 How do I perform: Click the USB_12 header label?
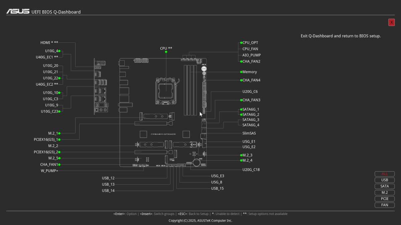tap(108, 178)
